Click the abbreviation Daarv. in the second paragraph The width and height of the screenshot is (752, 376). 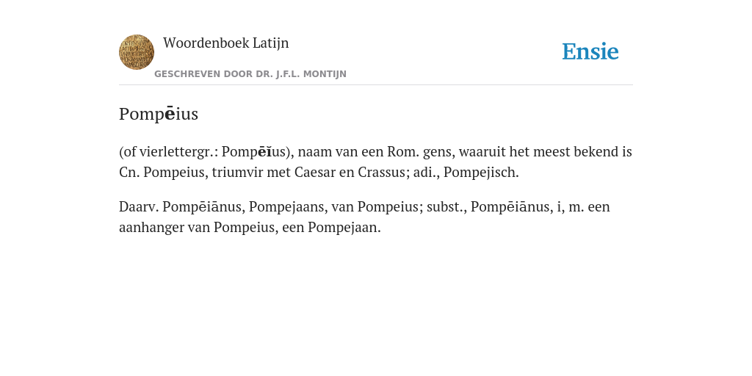(139, 206)
